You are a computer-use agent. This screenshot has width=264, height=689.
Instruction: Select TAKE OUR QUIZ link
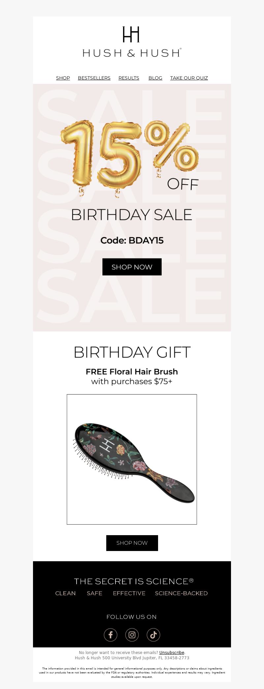189,78
